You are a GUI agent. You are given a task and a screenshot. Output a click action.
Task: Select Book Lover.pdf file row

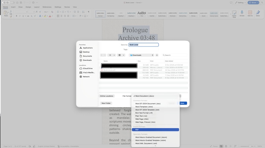click(x=143, y=70)
